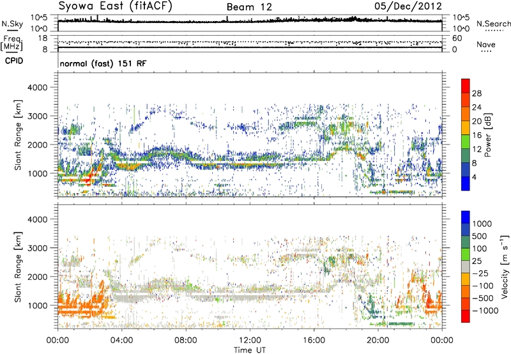511x354 pixels.
Task: Click the 28 value on the power colorbar
Action: pyautogui.click(x=477, y=93)
